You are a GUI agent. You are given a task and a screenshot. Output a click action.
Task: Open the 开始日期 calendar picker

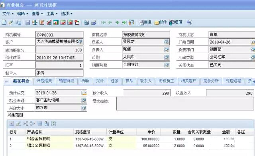tap(253, 42)
